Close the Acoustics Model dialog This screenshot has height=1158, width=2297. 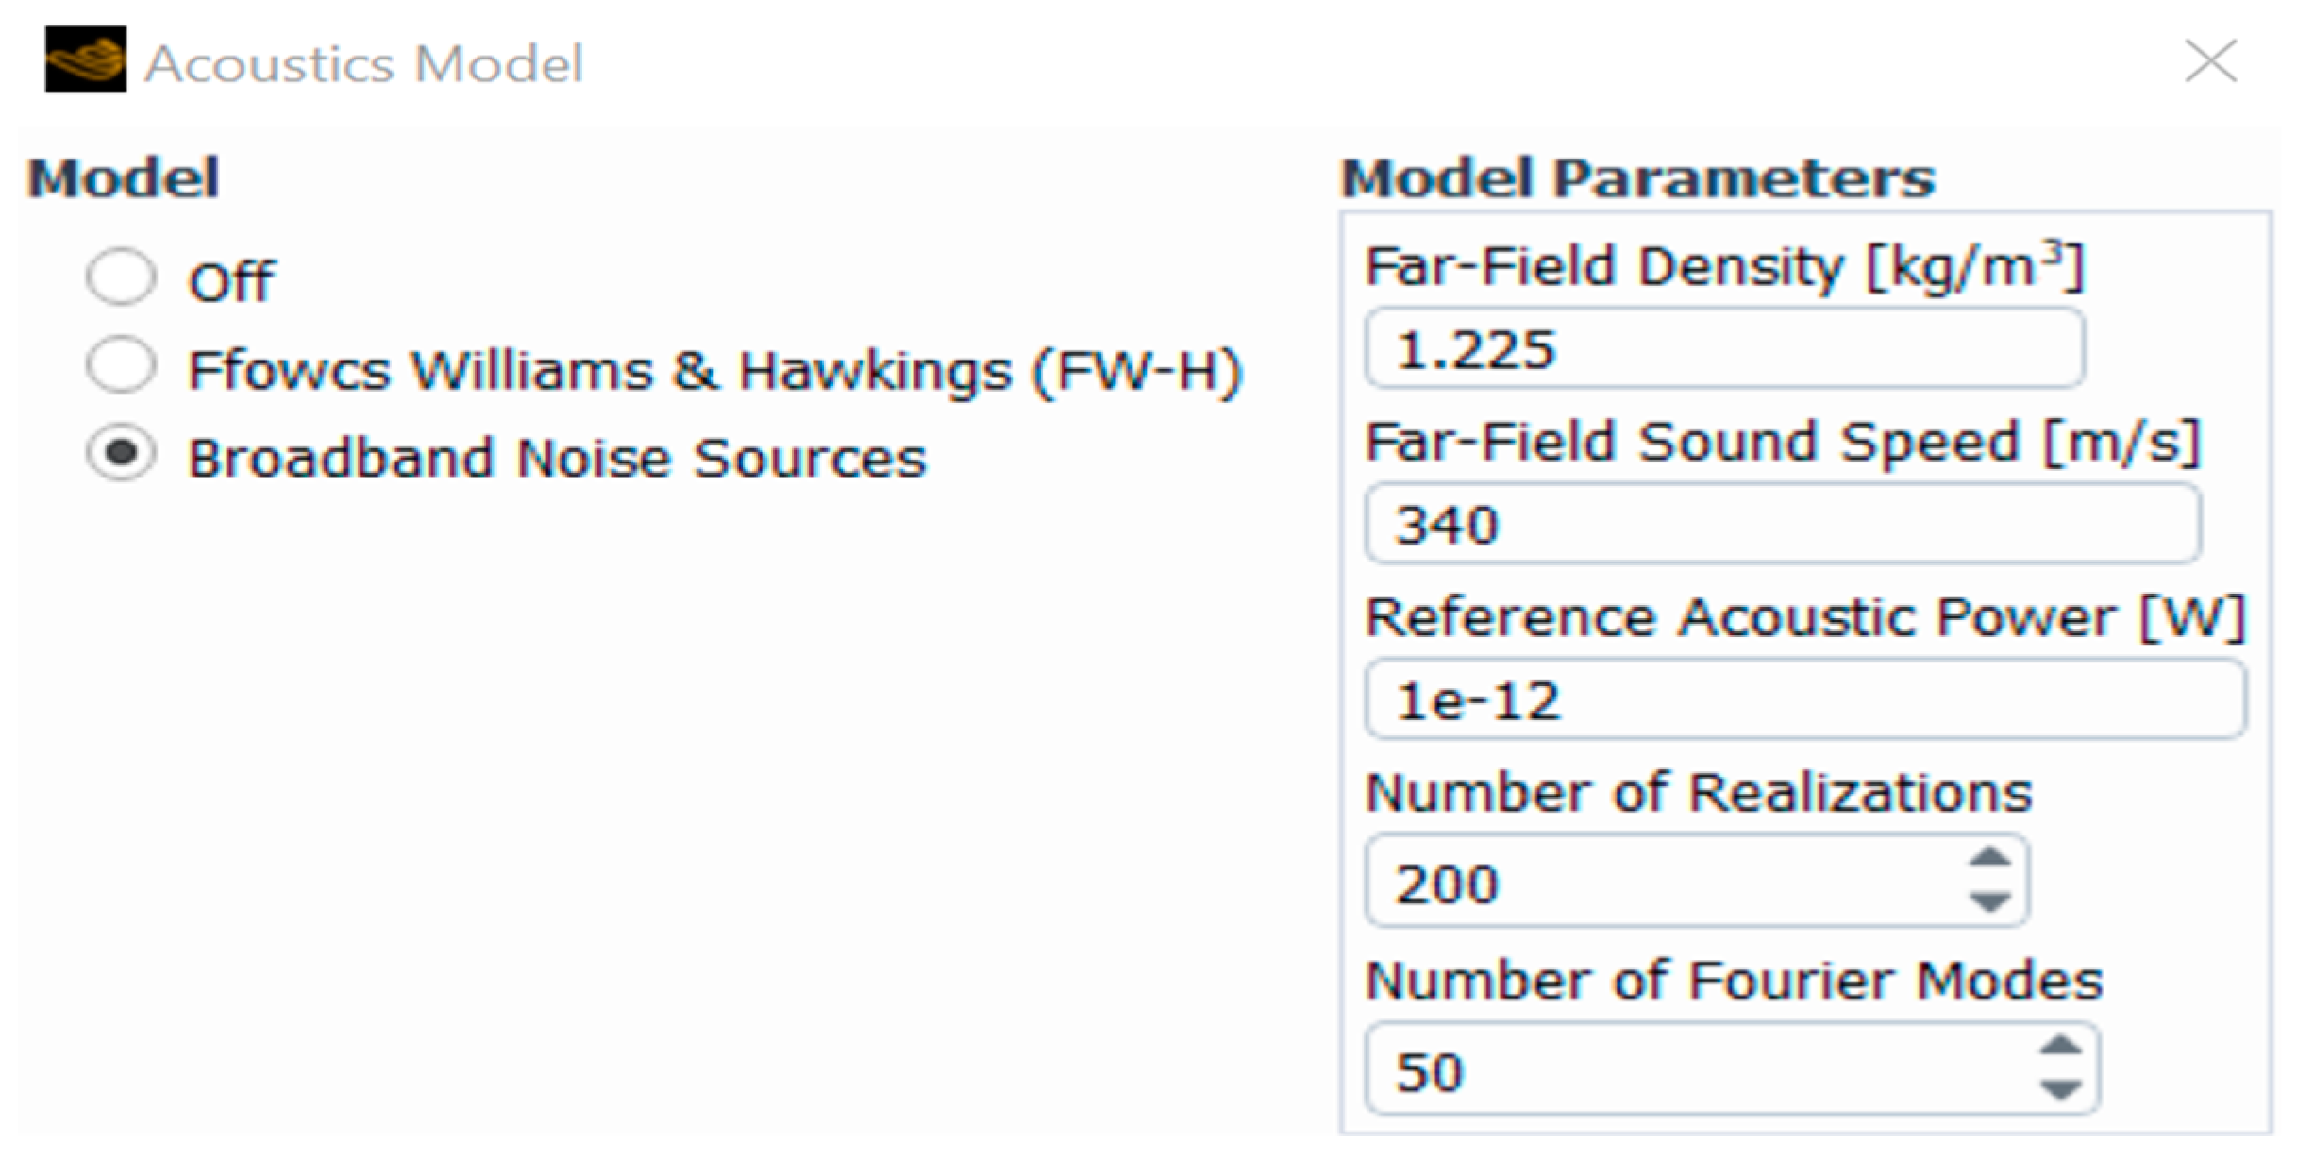click(x=2210, y=62)
